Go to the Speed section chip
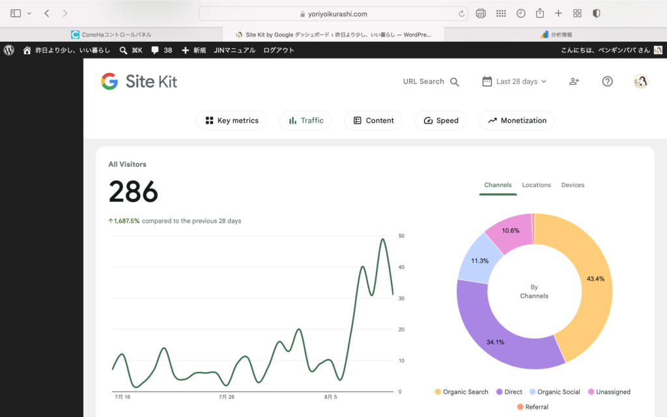 [441, 121]
